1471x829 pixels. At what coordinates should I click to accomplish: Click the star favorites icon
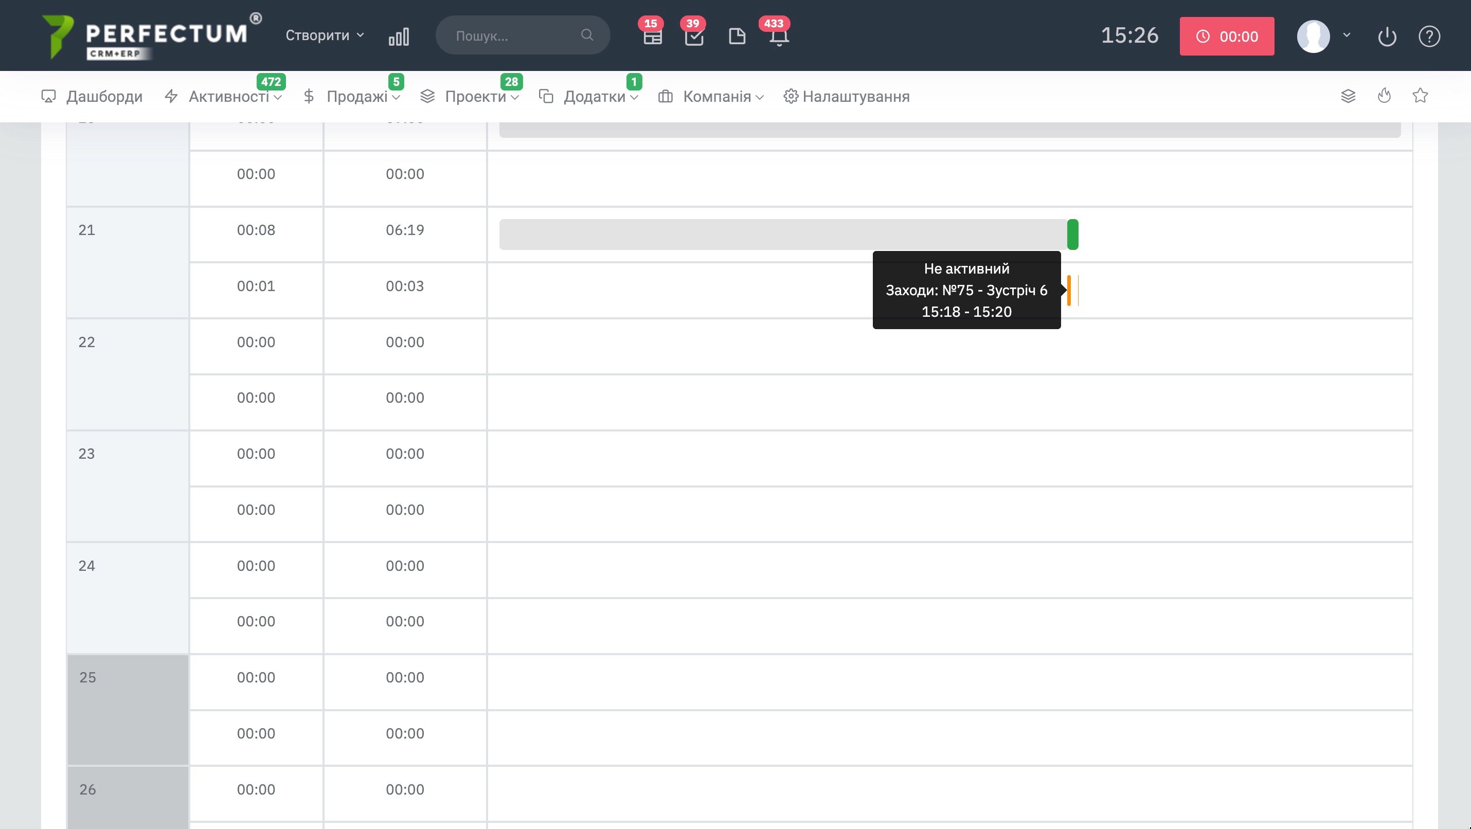(1420, 96)
